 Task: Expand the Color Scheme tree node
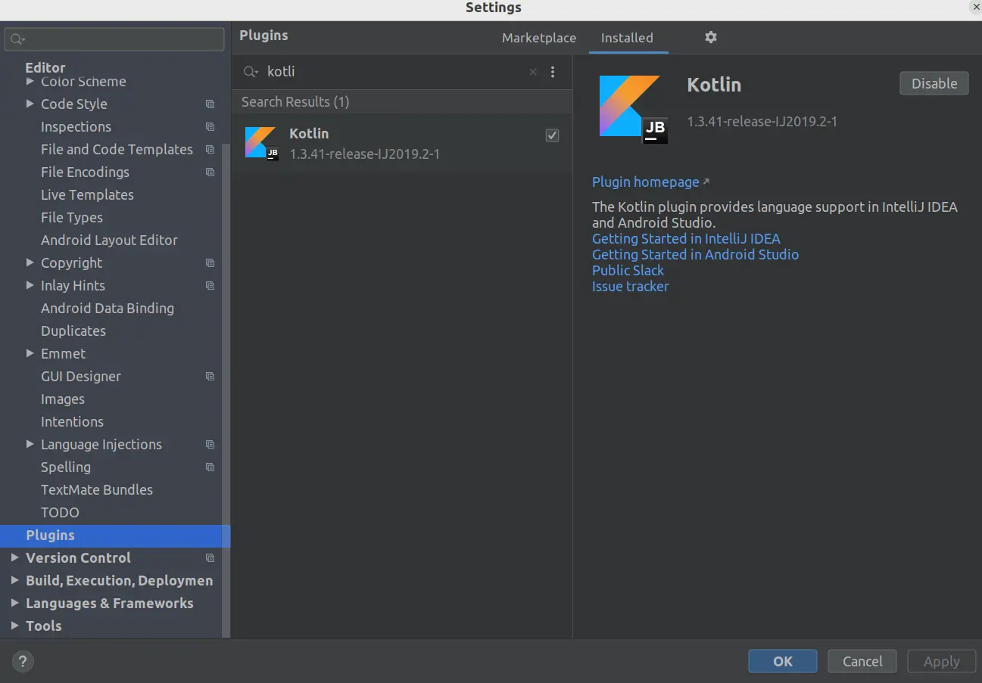tap(30, 81)
